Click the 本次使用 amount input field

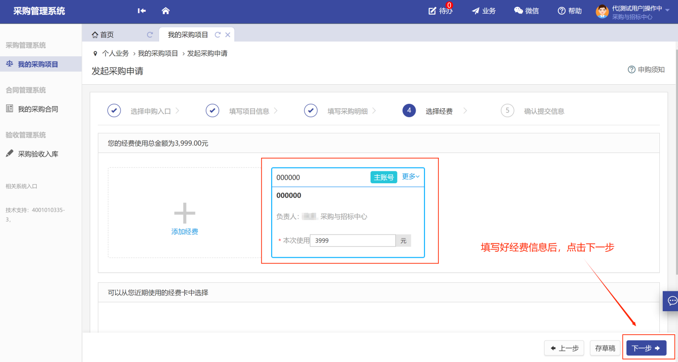(352, 241)
